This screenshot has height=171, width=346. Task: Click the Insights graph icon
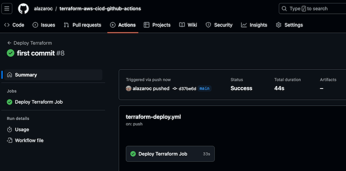pos(244,25)
